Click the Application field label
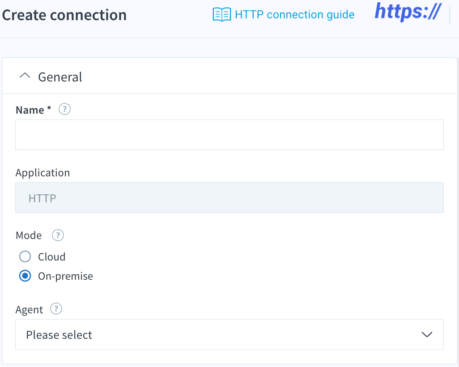Screen dimensions: 459x367 [43, 173]
